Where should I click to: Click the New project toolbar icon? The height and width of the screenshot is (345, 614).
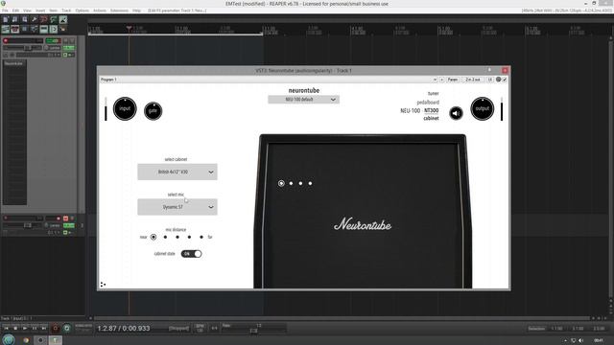coord(6,19)
